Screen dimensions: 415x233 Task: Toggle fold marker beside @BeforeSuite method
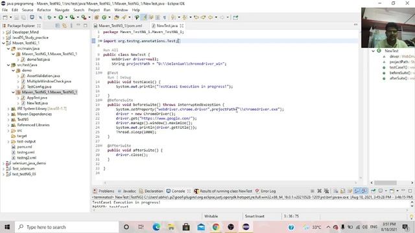(101, 100)
